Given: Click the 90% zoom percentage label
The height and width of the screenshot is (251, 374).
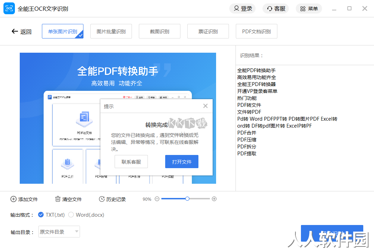Looking at the screenshot, I should (147, 199).
